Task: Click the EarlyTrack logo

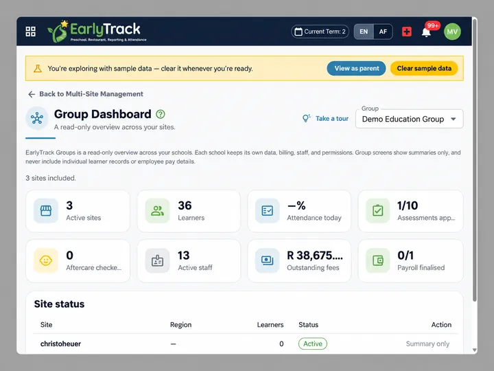Action: click(x=97, y=32)
